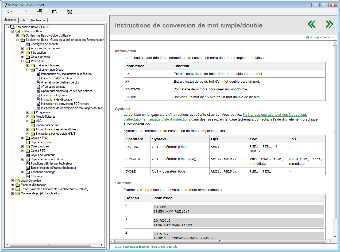Expand the Objets PTO tree node
The image size is (340, 252).
23,151
